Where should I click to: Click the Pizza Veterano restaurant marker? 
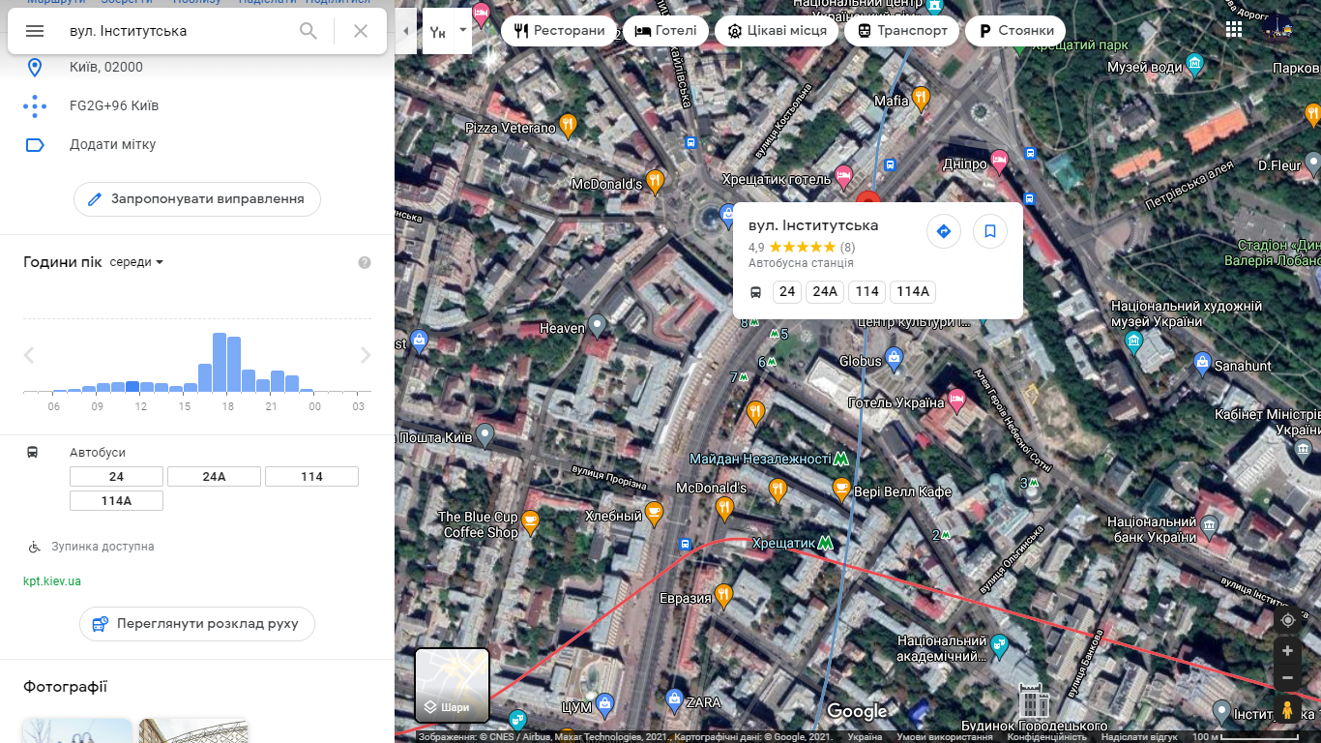click(568, 125)
